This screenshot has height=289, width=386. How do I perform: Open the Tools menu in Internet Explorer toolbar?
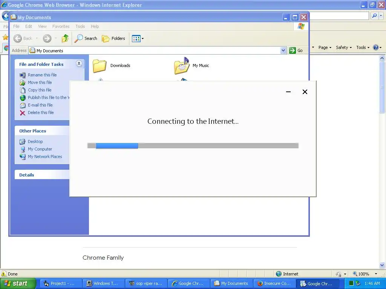coord(363,47)
